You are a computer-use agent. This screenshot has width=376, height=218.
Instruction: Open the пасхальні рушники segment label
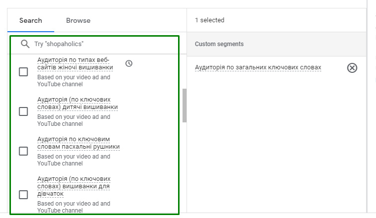(x=78, y=143)
